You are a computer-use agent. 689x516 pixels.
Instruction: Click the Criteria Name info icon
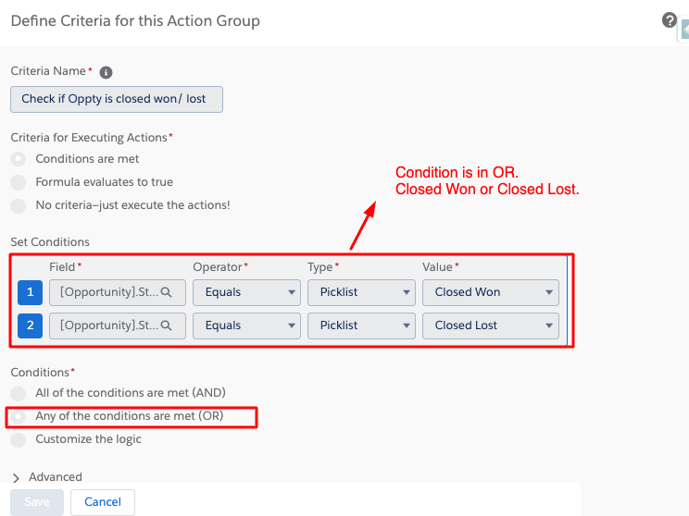click(106, 72)
